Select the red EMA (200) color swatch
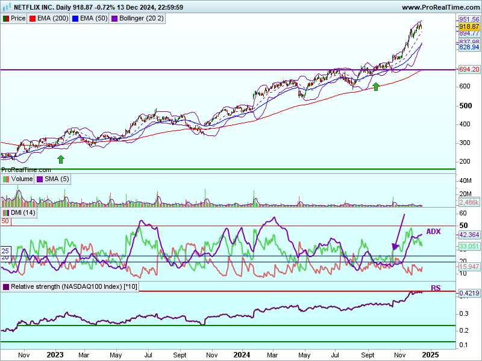 (33, 19)
